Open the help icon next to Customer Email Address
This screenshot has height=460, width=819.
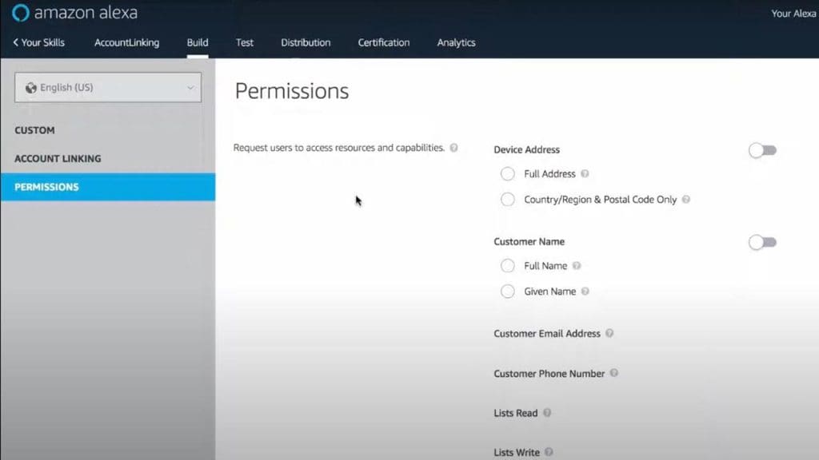[x=610, y=334]
